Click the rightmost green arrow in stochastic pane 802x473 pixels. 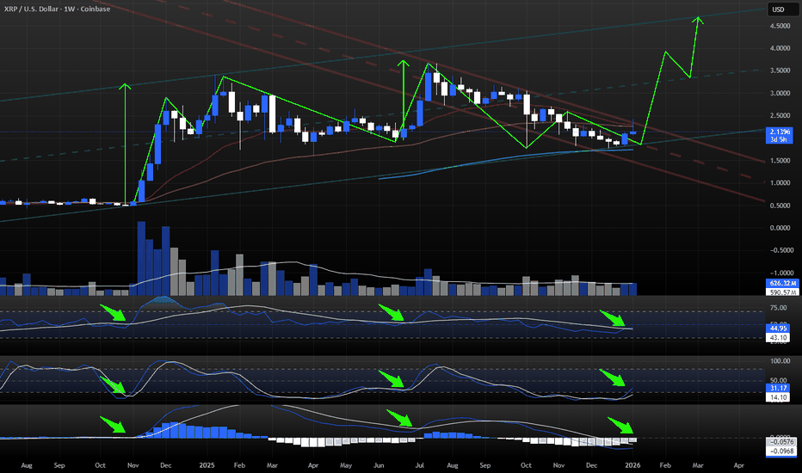click(613, 378)
